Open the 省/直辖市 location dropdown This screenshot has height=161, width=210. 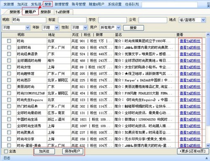click(203, 20)
